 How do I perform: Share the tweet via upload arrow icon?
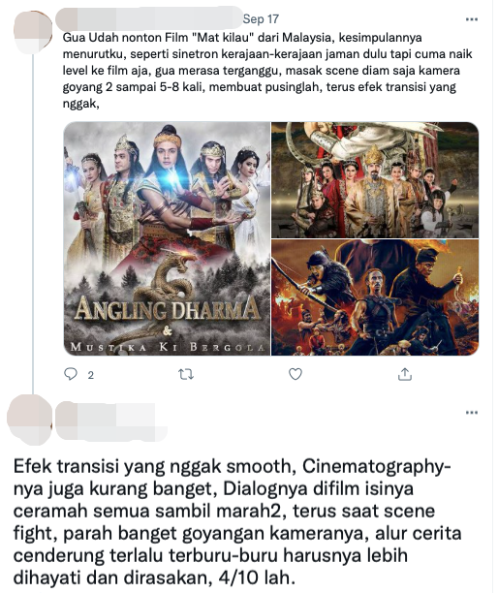tap(405, 374)
